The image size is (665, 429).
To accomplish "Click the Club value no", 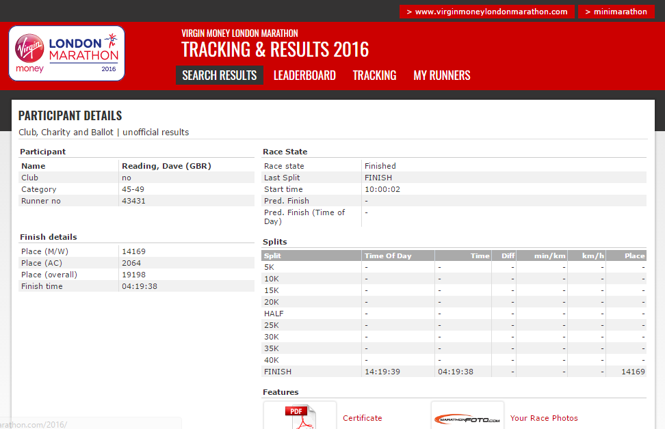I will tap(127, 178).
